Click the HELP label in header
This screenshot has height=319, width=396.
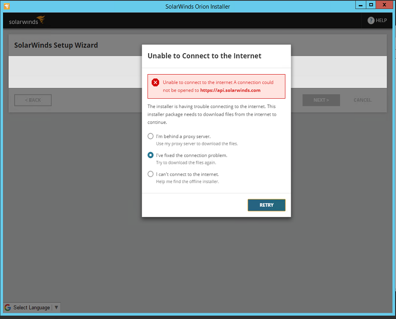[381, 21]
